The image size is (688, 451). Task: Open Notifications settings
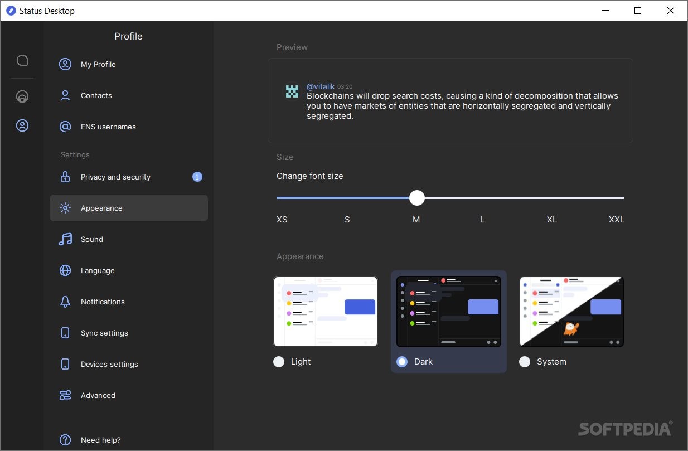click(129, 302)
